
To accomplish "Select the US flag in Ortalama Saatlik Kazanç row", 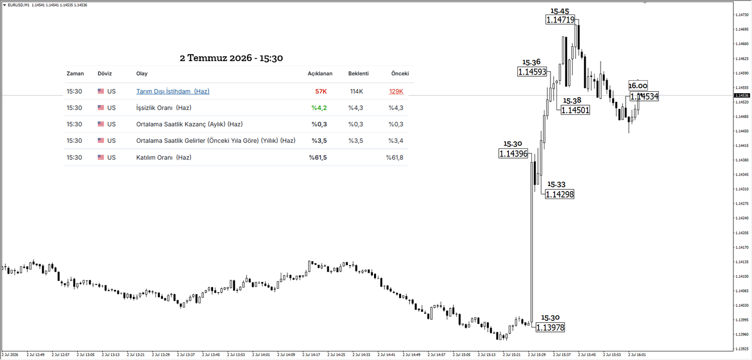I will [x=101, y=124].
